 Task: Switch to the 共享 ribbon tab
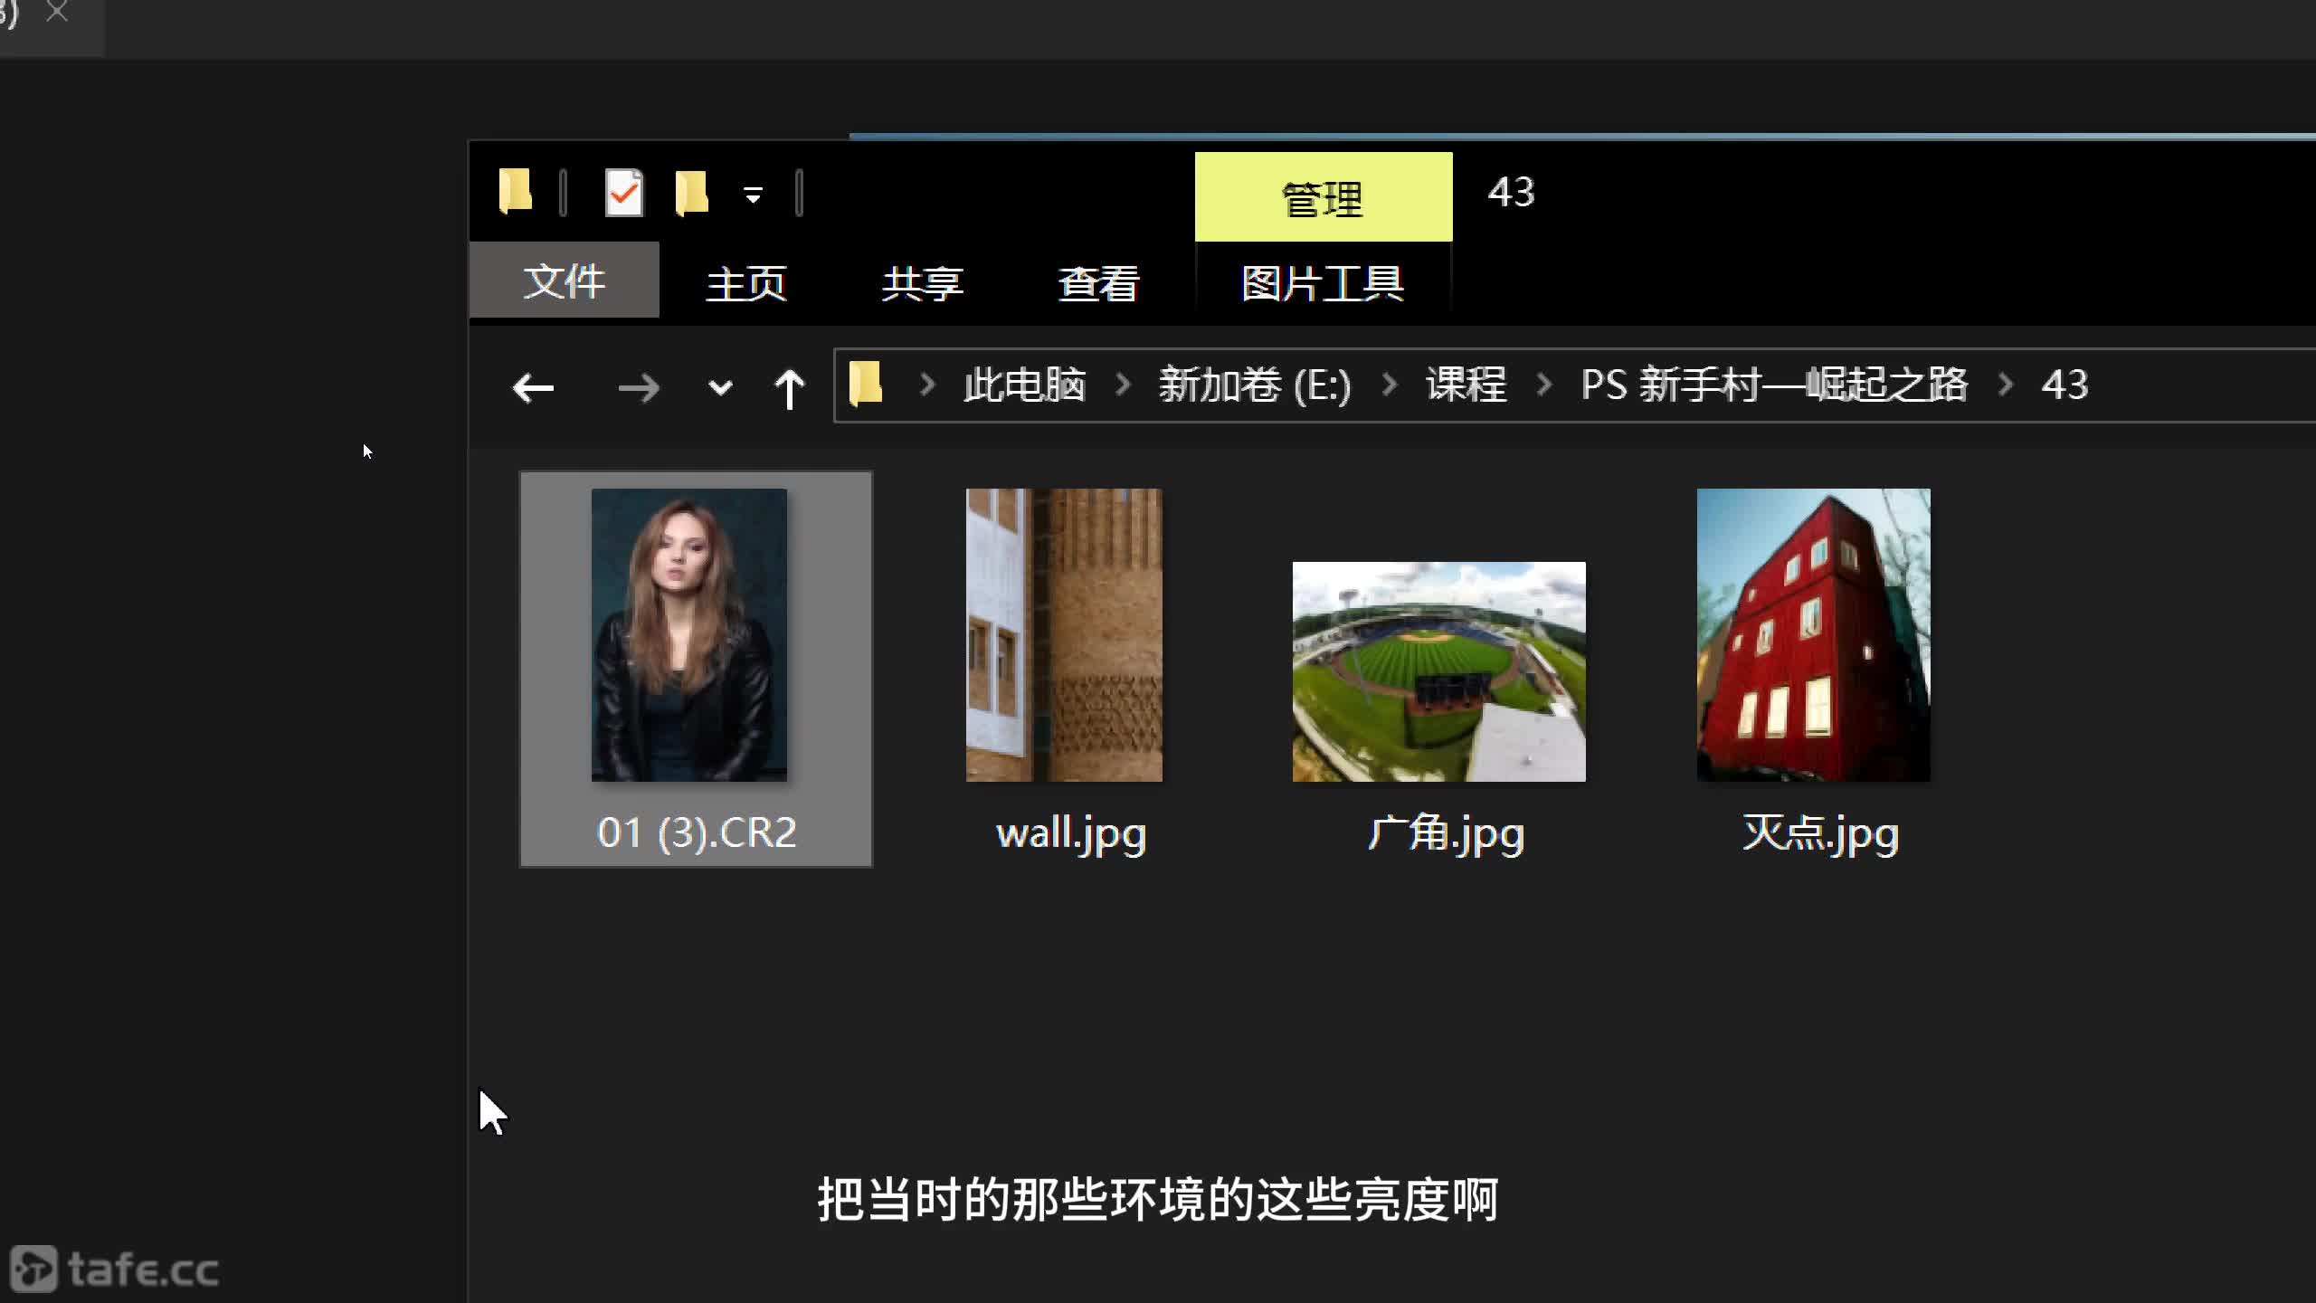pos(923,283)
